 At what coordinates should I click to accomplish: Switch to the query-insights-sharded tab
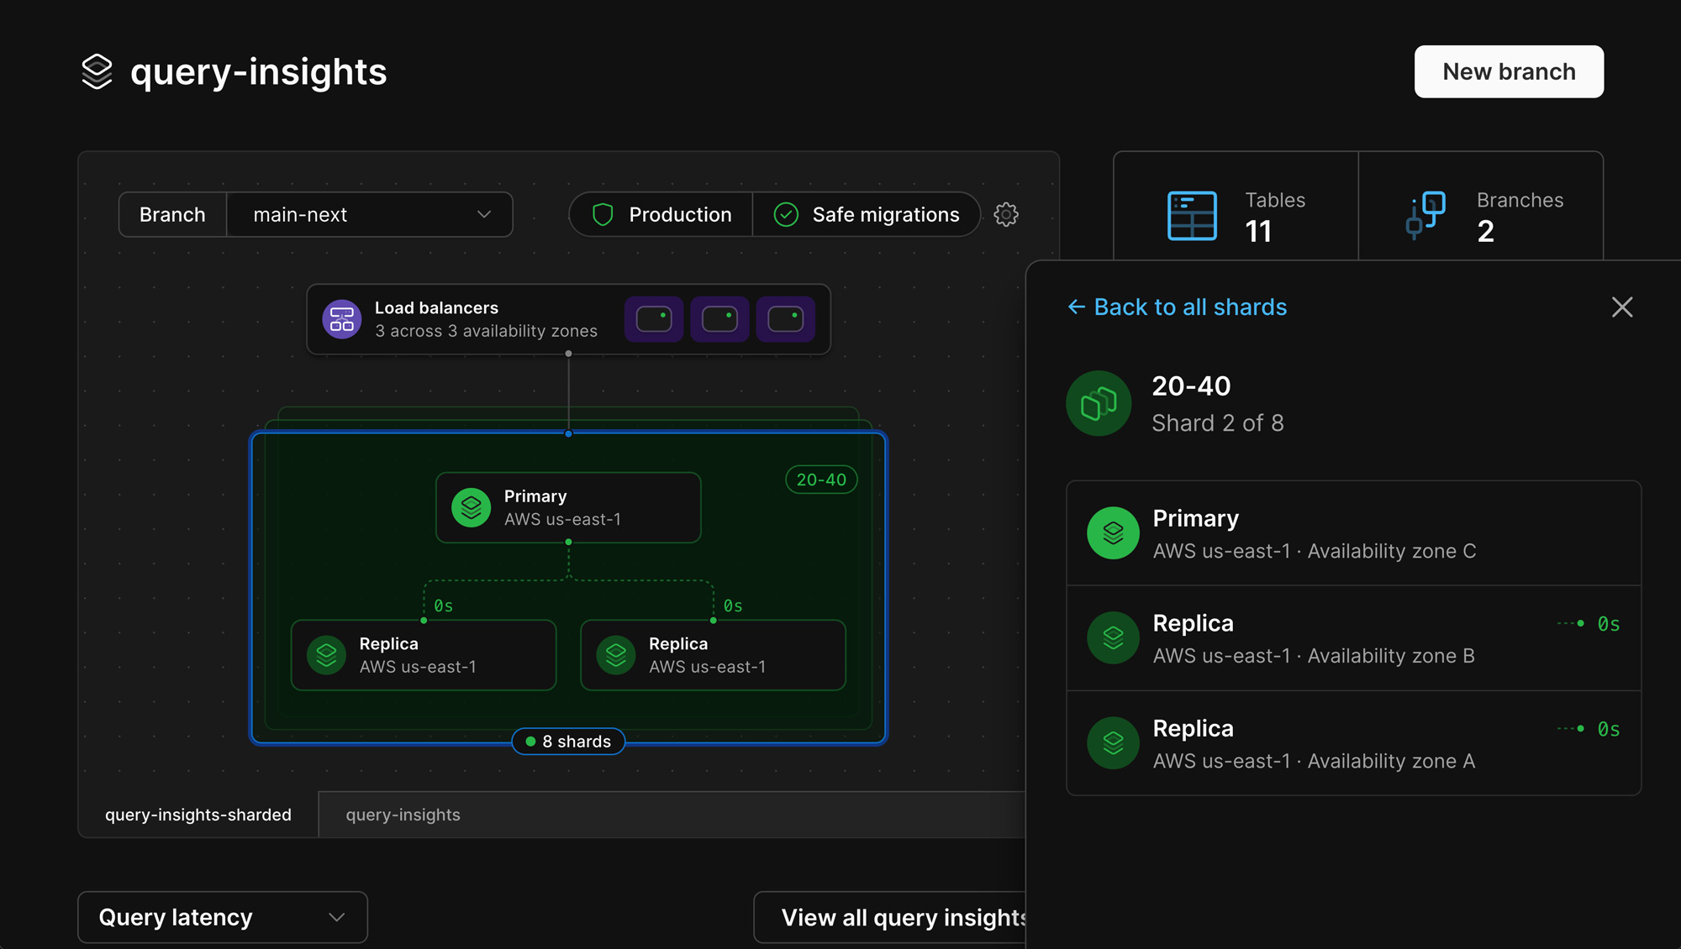(198, 813)
